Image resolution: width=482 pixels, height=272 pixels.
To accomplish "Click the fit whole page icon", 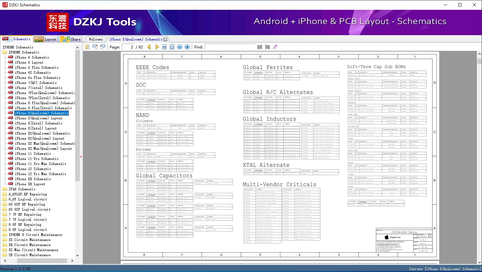I will (x=172, y=47).
